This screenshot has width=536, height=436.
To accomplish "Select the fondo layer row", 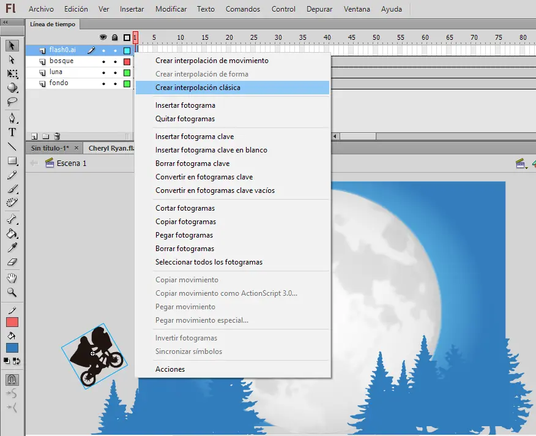I will 80,83.
